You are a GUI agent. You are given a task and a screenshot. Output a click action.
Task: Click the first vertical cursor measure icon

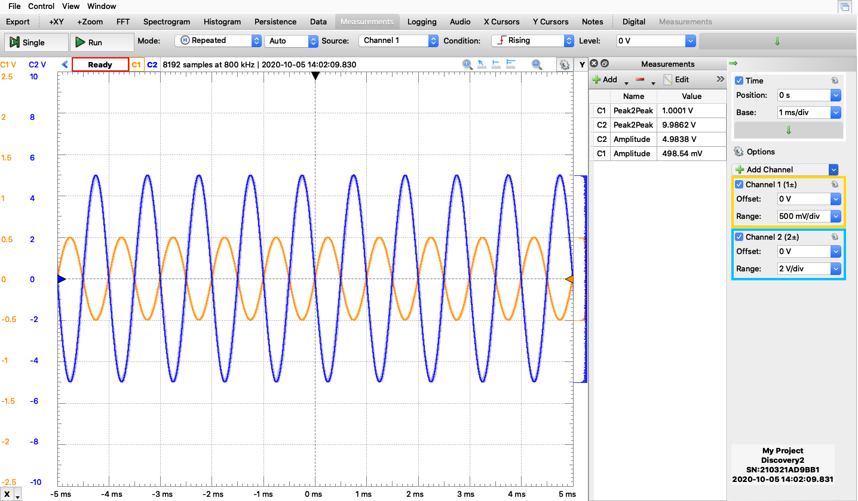point(497,64)
